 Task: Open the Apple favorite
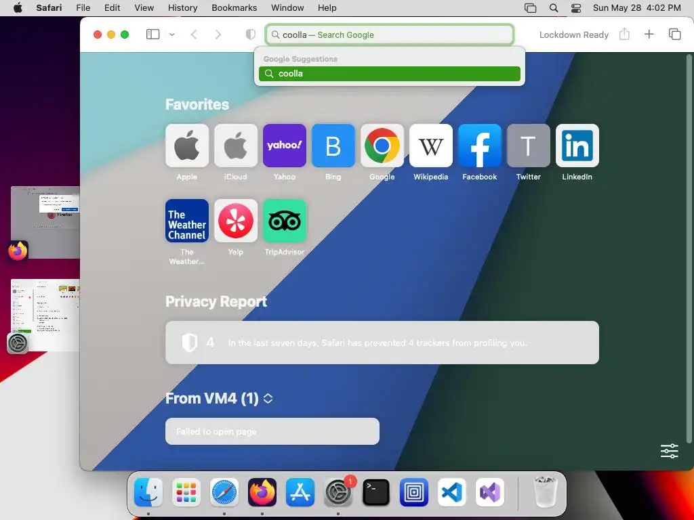tap(187, 146)
